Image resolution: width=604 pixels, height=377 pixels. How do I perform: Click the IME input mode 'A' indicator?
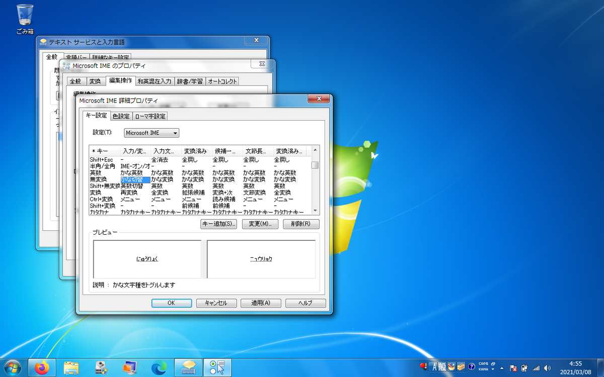tap(434, 367)
